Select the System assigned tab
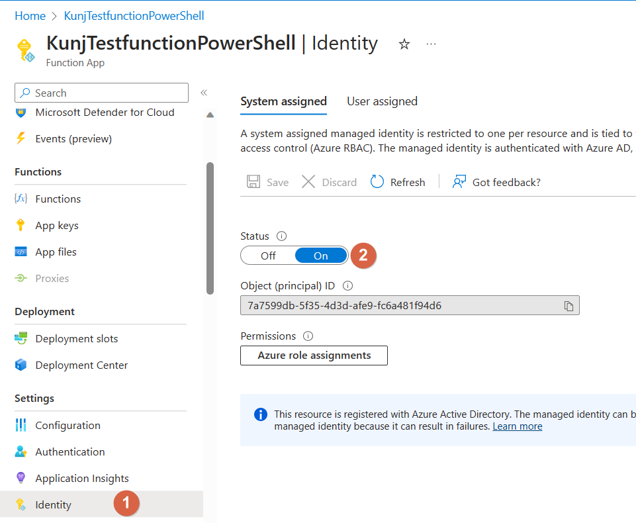636x523 pixels. (283, 101)
